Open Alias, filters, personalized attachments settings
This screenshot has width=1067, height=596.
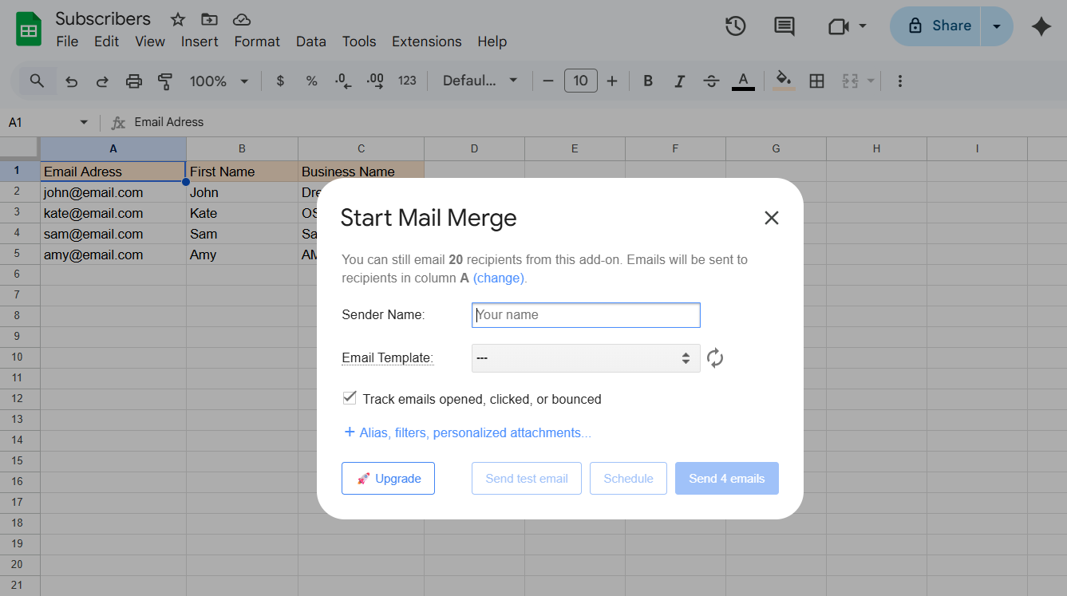click(x=467, y=432)
